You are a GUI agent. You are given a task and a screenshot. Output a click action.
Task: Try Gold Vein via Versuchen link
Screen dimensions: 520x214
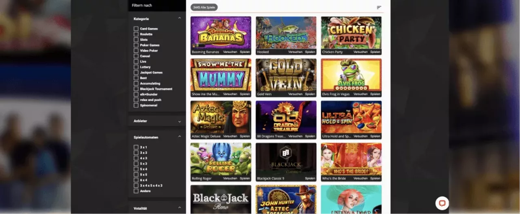click(295, 94)
